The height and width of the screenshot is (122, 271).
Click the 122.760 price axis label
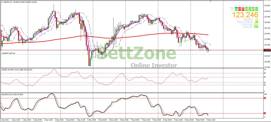[x=267, y=45]
